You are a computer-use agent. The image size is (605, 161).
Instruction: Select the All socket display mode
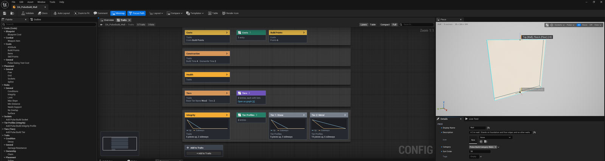pyautogui.click(x=579, y=25)
